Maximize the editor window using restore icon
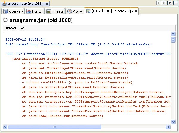 coord(175,3)
